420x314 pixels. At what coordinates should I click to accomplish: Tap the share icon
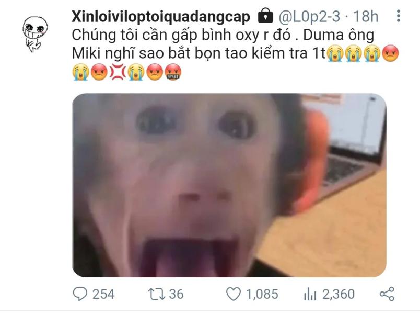click(x=387, y=294)
